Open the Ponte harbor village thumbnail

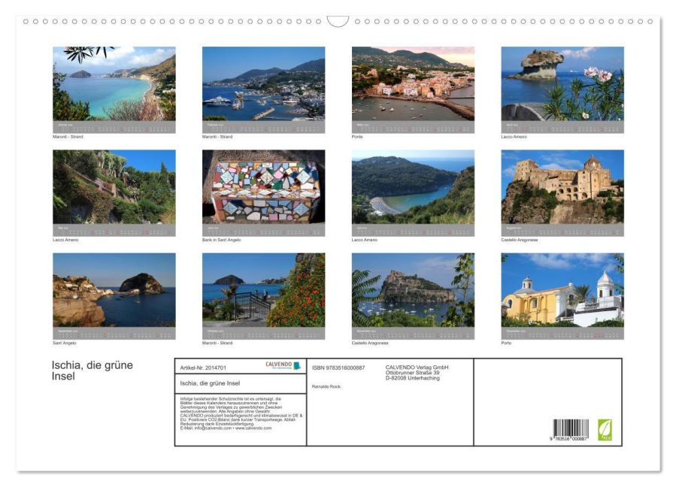(413, 83)
